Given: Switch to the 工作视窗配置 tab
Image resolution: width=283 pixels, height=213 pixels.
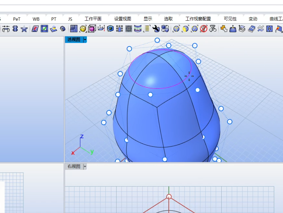Looking at the screenshot, I should click(x=198, y=19).
